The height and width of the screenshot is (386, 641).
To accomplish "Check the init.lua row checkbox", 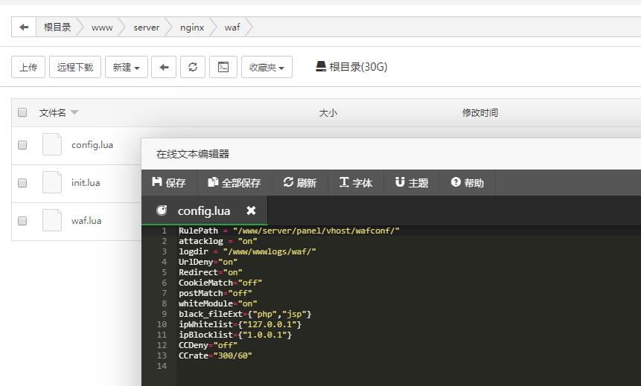I will coord(22,183).
